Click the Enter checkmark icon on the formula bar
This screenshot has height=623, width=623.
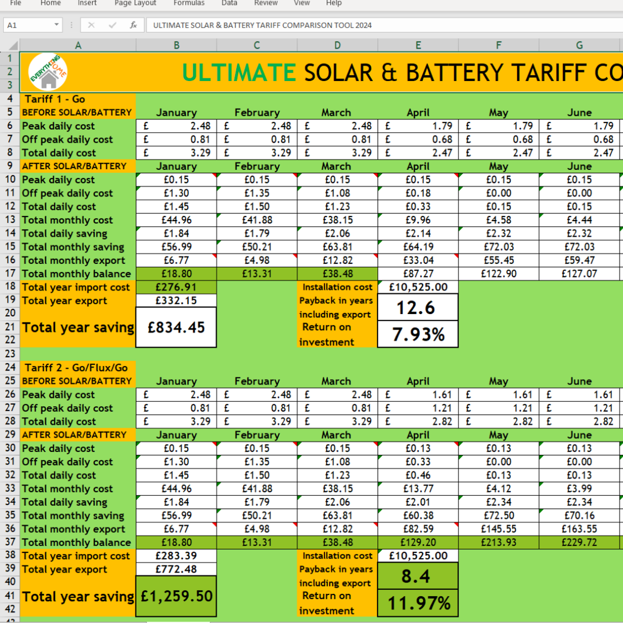(112, 24)
